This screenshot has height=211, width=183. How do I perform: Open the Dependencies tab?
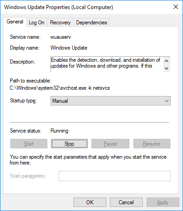coord(91,23)
